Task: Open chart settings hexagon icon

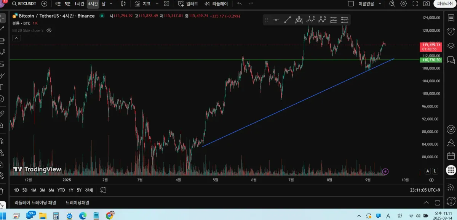Action: [404, 3]
